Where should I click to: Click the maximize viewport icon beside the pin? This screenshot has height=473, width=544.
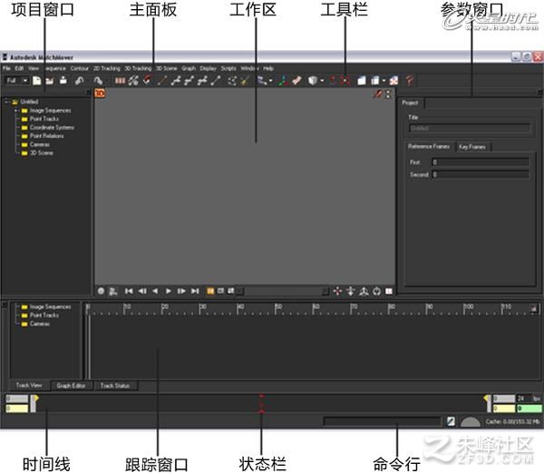pos(388,94)
